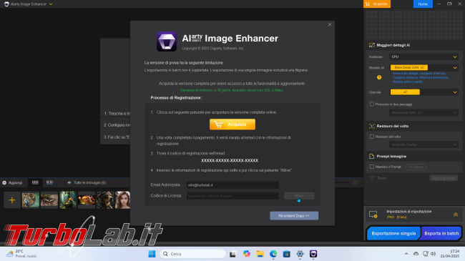Screen dimensions: 465x261
Task: Click the Visualizza prompt button
Action: coord(416,167)
